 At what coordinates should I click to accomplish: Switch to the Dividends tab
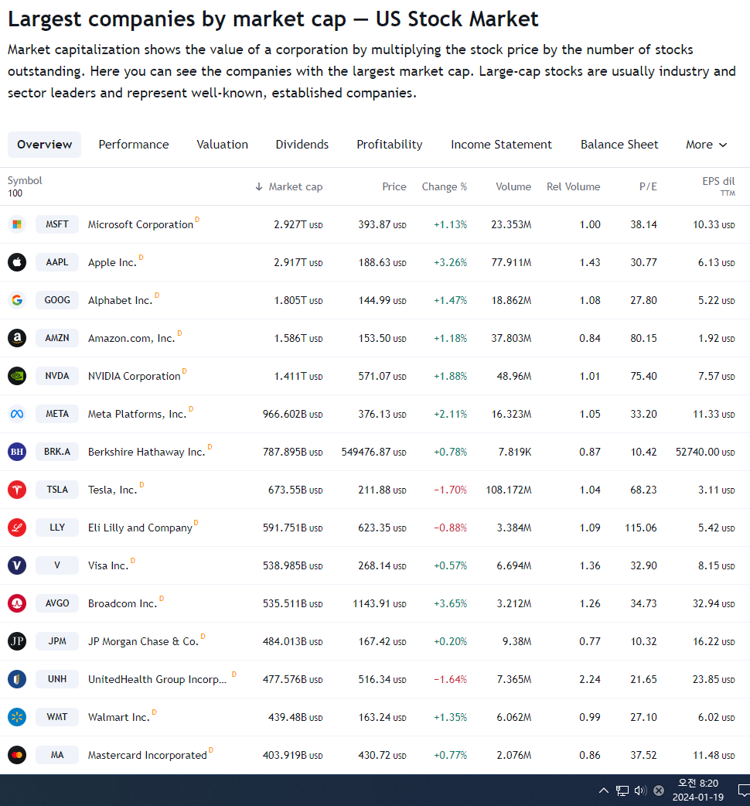coord(302,145)
